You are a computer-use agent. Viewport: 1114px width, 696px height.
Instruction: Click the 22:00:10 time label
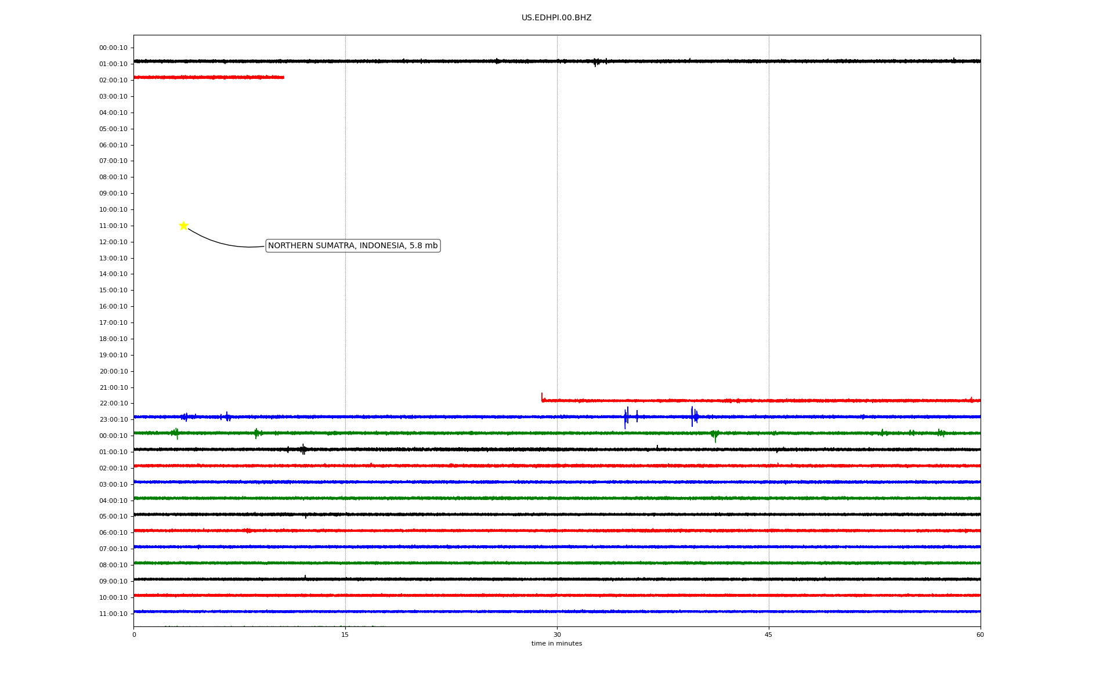tap(113, 404)
